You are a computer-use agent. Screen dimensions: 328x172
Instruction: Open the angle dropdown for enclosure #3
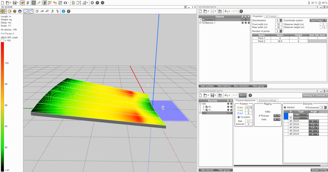point(314,124)
